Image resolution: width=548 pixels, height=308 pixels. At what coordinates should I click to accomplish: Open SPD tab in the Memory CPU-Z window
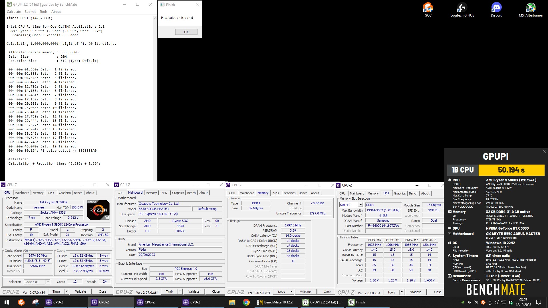tap(276, 193)
